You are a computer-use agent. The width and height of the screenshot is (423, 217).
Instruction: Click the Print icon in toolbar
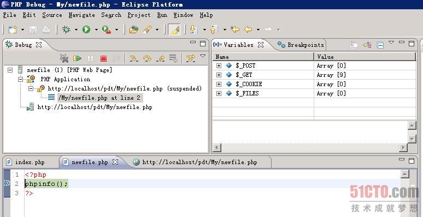point(46,29)
